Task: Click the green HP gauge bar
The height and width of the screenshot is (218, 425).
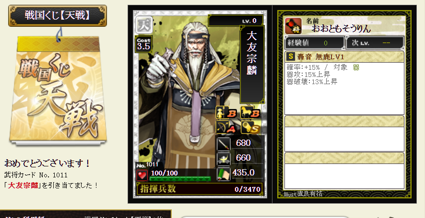Action: (x=180, y=179)
